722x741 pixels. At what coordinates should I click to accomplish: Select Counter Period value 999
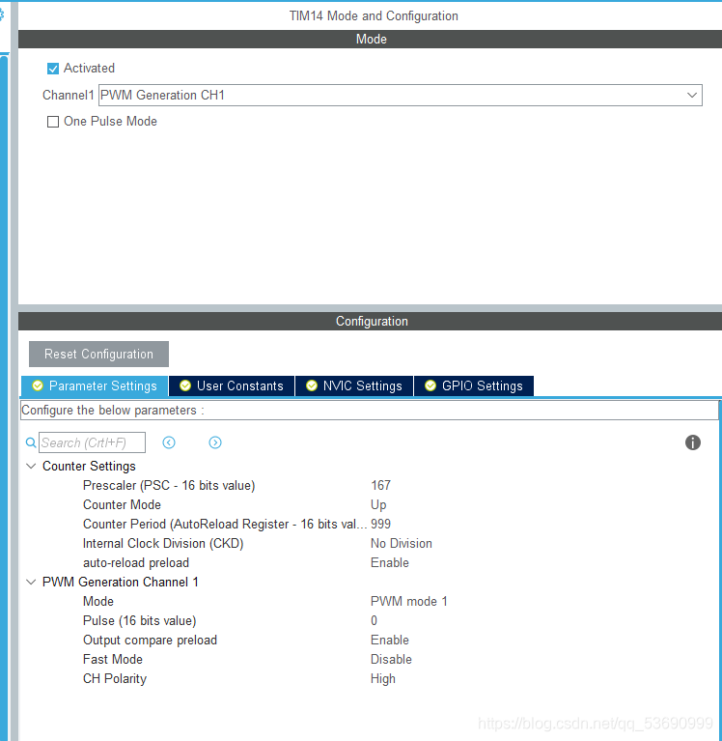coord(380,524)
